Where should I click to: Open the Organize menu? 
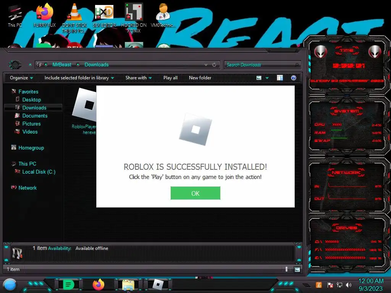click(x=21, y=78)
